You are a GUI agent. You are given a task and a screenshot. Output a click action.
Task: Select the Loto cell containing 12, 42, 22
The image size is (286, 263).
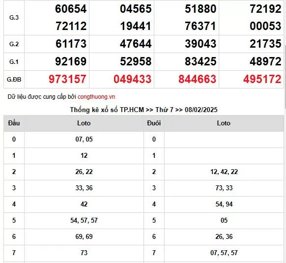224,172
